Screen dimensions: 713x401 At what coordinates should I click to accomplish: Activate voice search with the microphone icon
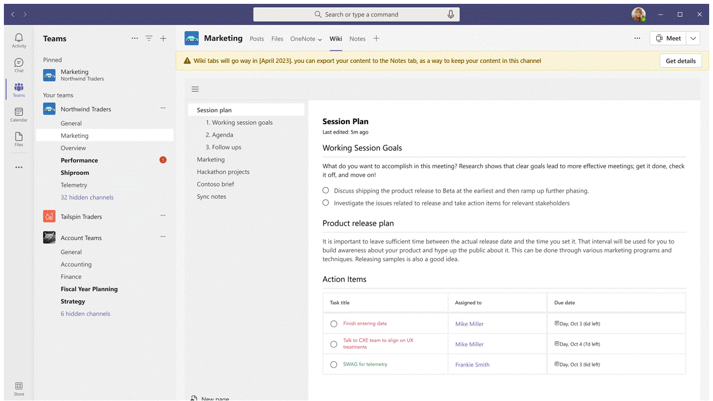[x=451, y=14]
